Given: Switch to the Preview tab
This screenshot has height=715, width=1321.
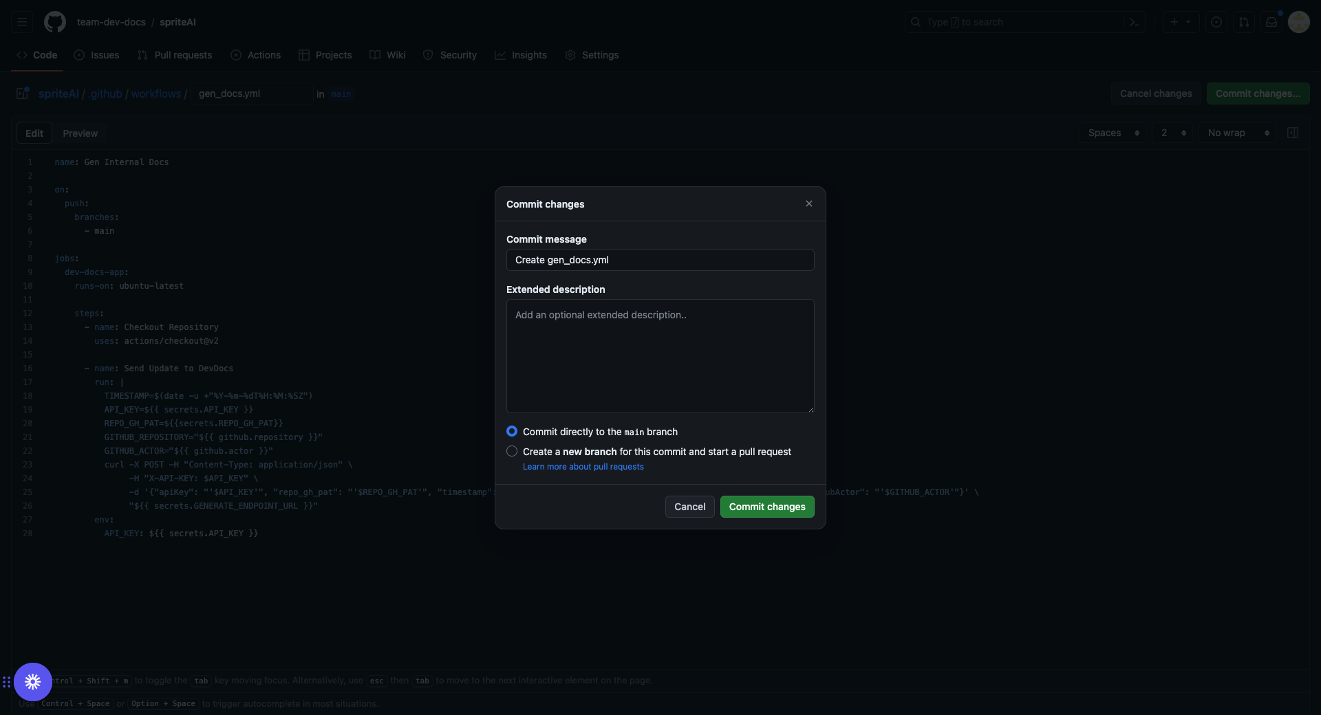Looking at the screenshot, I should (x=80, y=133).
